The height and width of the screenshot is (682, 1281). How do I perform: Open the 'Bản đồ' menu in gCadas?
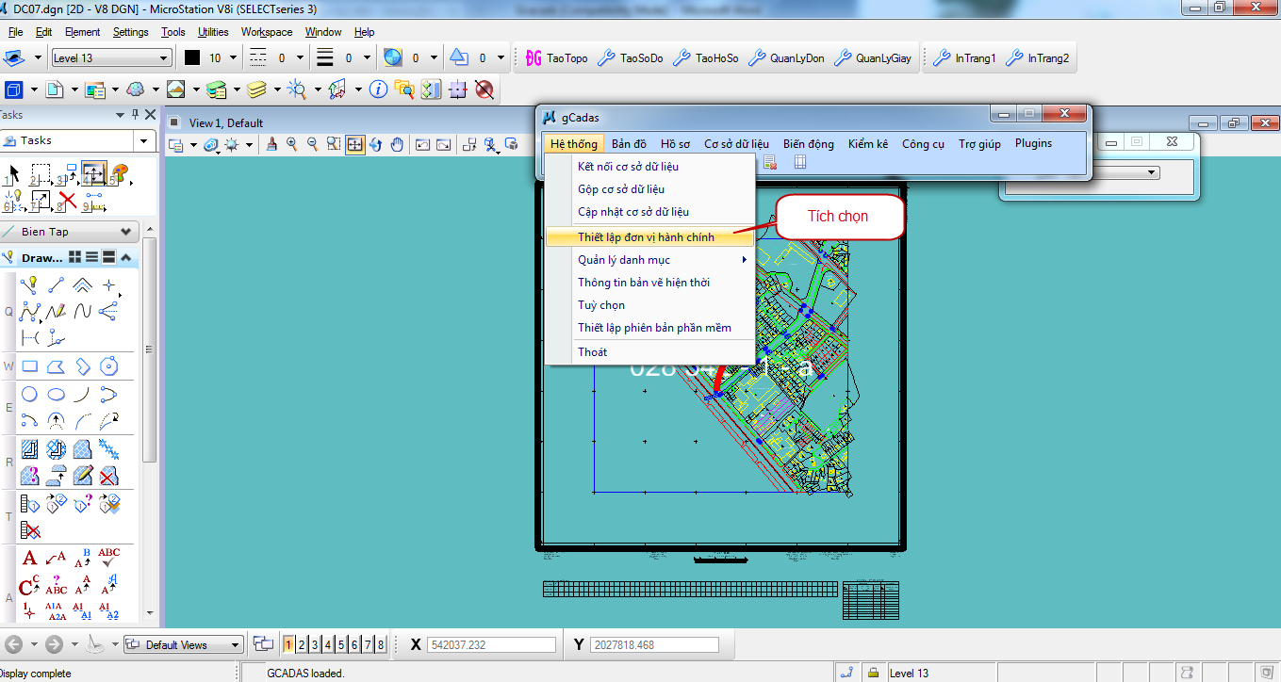point(629,144)
